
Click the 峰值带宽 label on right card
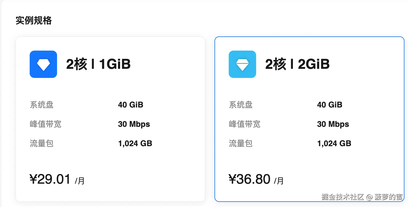pos(245,124)
